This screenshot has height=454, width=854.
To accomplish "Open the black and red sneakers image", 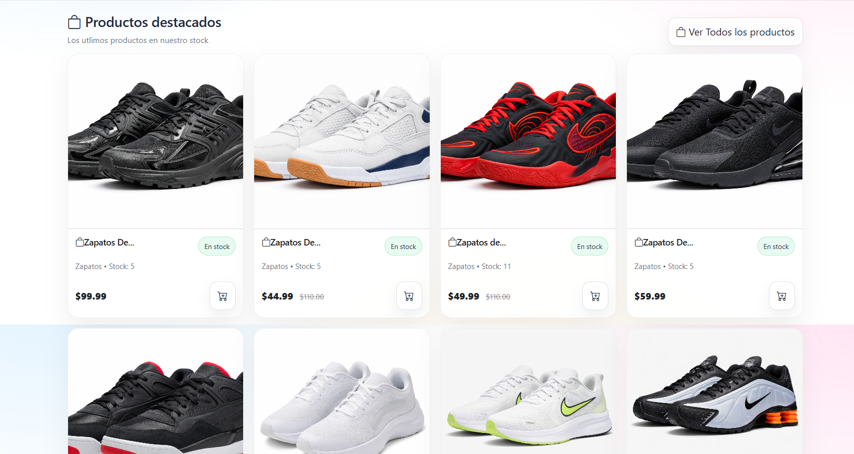I will (156, 391).
